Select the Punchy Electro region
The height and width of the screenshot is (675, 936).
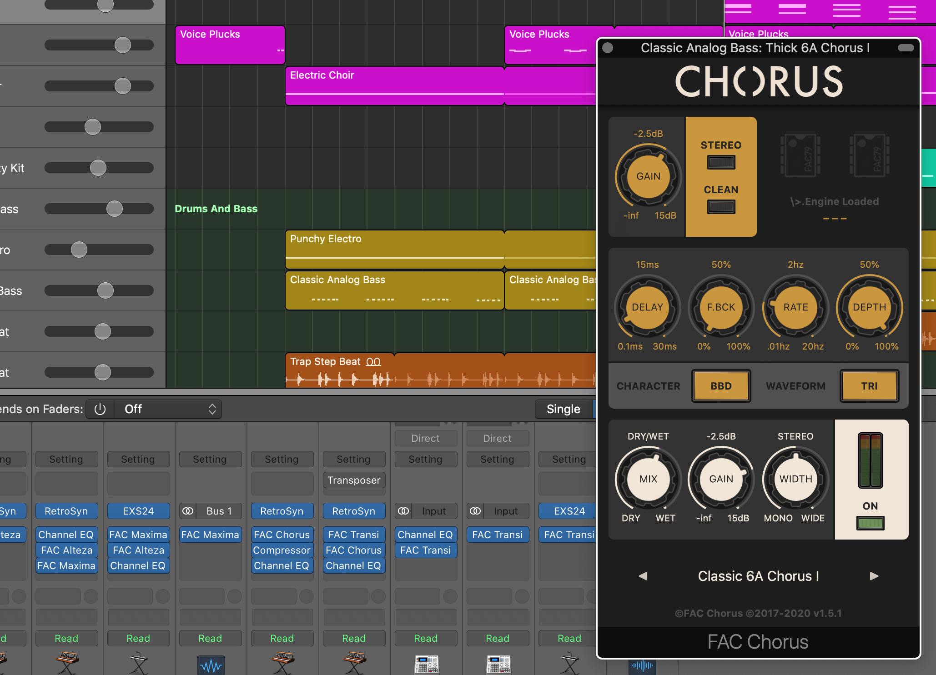tap(395, 250)
